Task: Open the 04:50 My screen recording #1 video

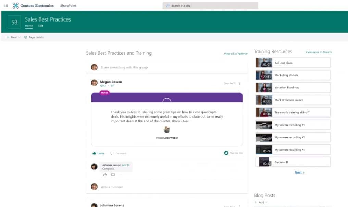Action: pyautogui.click(x=293, y=137)
